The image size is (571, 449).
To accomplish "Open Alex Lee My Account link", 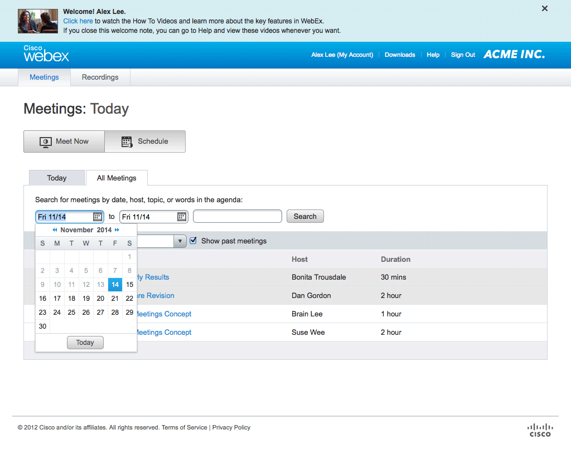I will click(342, 55).
